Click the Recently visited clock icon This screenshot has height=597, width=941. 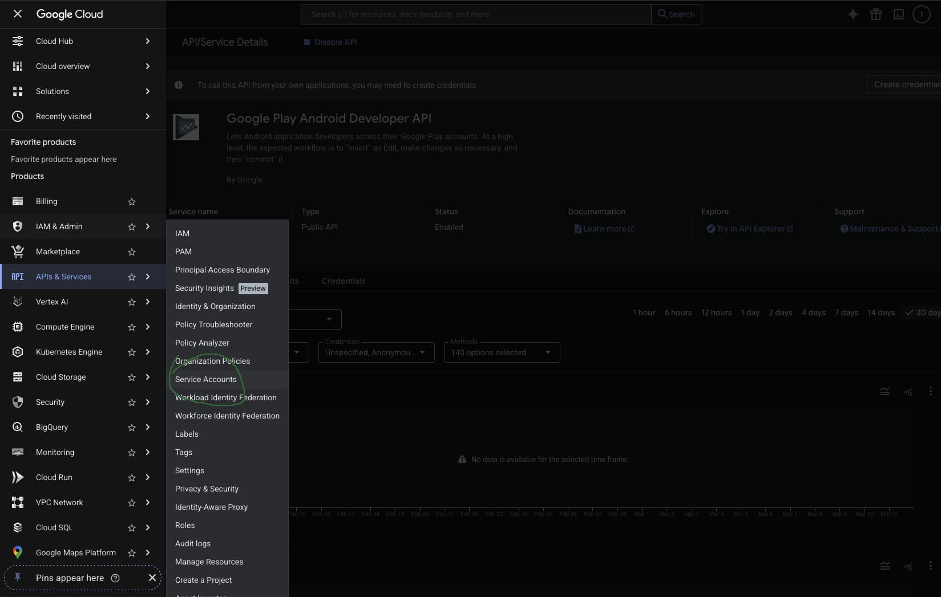(18, 116)
